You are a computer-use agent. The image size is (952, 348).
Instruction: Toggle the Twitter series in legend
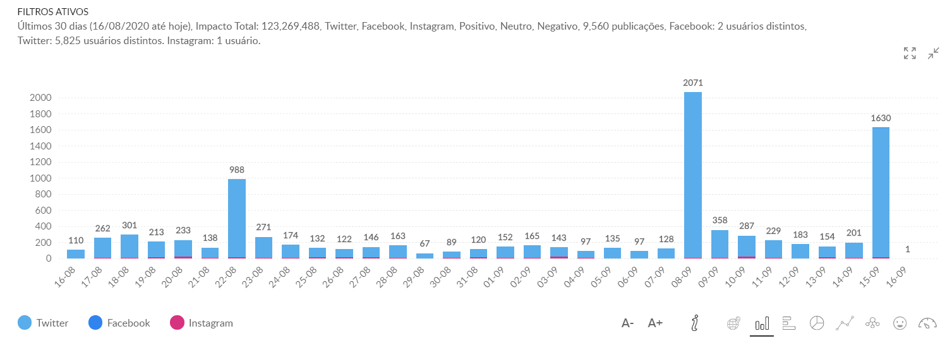[52, 323]
